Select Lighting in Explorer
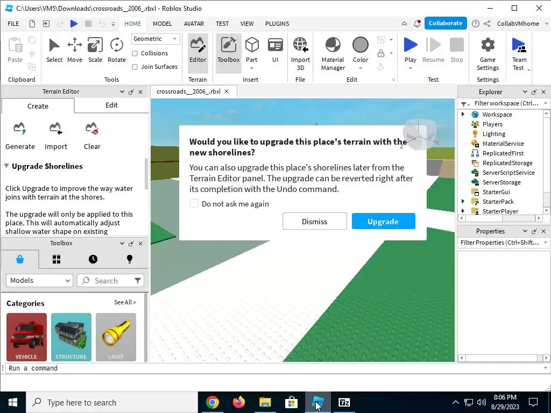Image resolution: width=551 pixels, height=413 pixels. [x=493, y=134]
